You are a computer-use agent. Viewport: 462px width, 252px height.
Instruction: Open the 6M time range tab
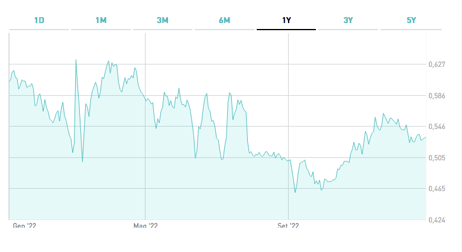[224, 20]
